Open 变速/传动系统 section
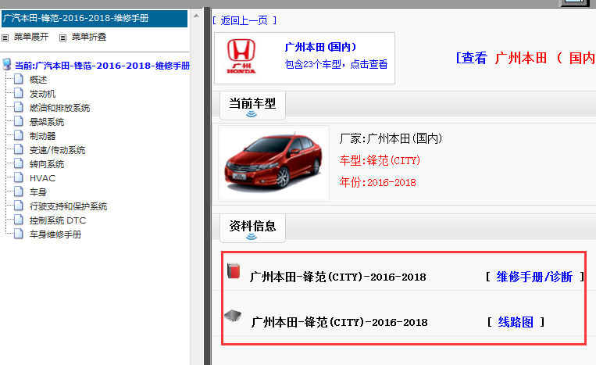Image resolution: width=596 pixels, height=365 pixels. 57,150
